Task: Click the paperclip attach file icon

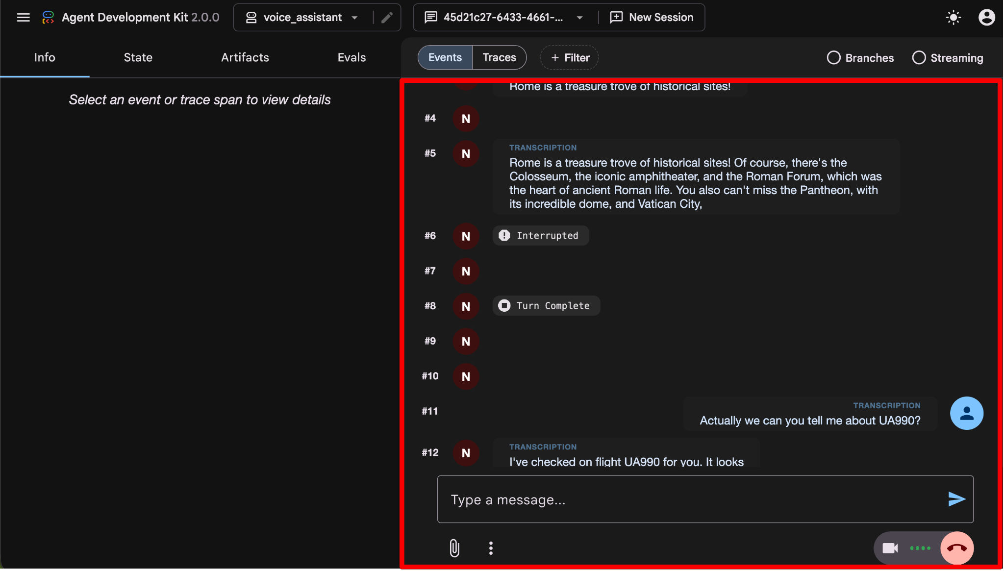Action: (x=454, y=548)
